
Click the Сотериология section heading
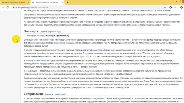click(34, 94)
